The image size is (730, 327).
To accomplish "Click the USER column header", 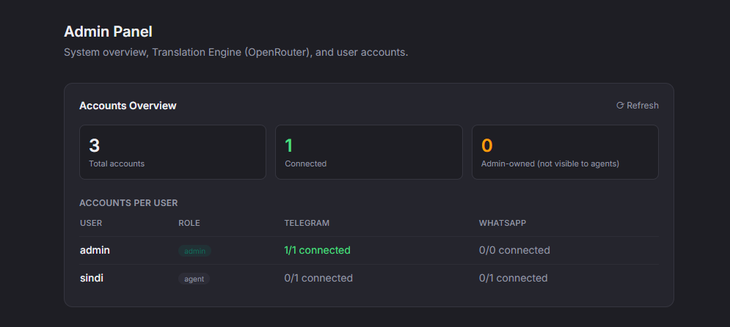I will pyautogui.click(x=91, y=223).
